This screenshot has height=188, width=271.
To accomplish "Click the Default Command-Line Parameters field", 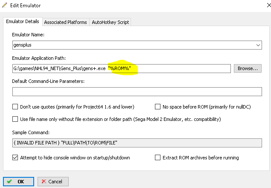I will pyautogui.click(x=137, y=91).
